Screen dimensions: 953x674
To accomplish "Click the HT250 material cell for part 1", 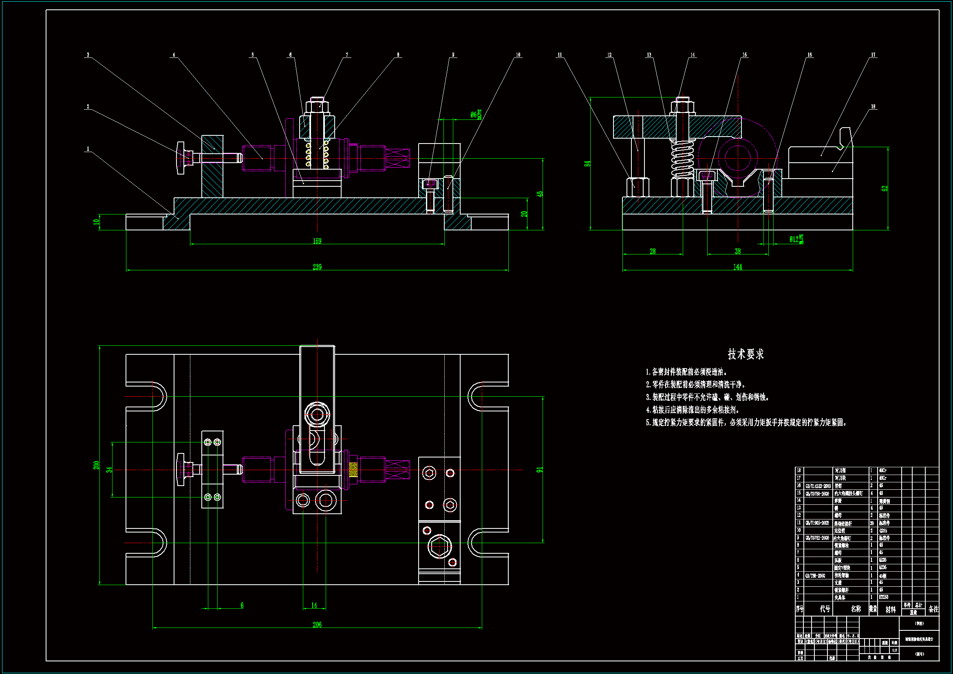I will (x=884, y=597).
